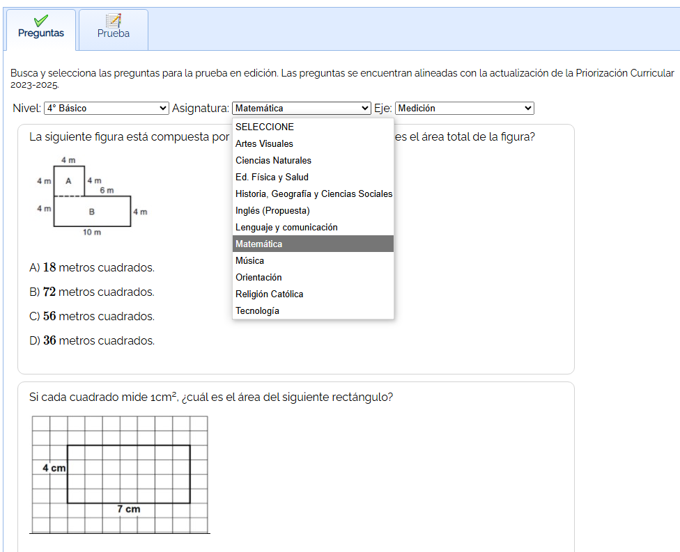Screen dimensions: 680x552
Task: Choose the SELECCIONE placeholder option
Action: (x=265, y=127)
